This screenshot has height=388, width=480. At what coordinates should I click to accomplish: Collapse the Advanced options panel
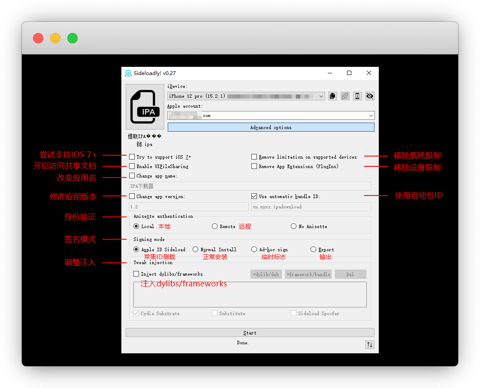(x=271, y=127)
